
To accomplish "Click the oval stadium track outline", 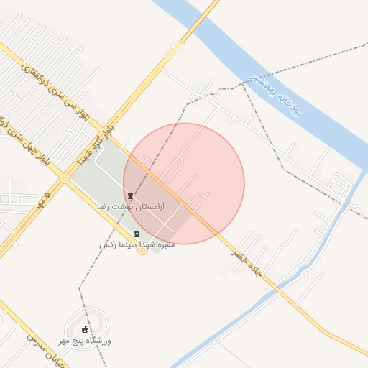I will click(x=87, y=328).
